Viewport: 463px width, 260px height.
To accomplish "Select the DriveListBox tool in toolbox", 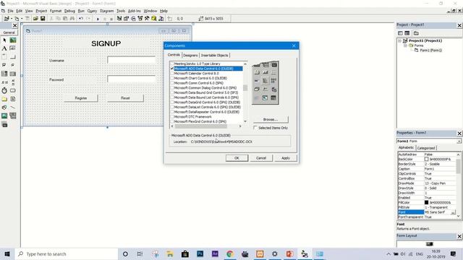I will [13, 90].
